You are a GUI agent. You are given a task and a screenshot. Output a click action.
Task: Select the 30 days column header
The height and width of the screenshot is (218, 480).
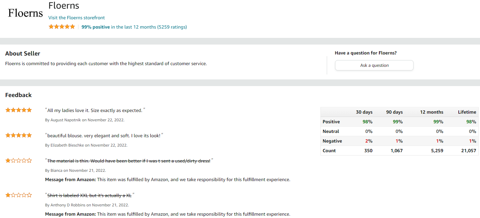point(364,112)
